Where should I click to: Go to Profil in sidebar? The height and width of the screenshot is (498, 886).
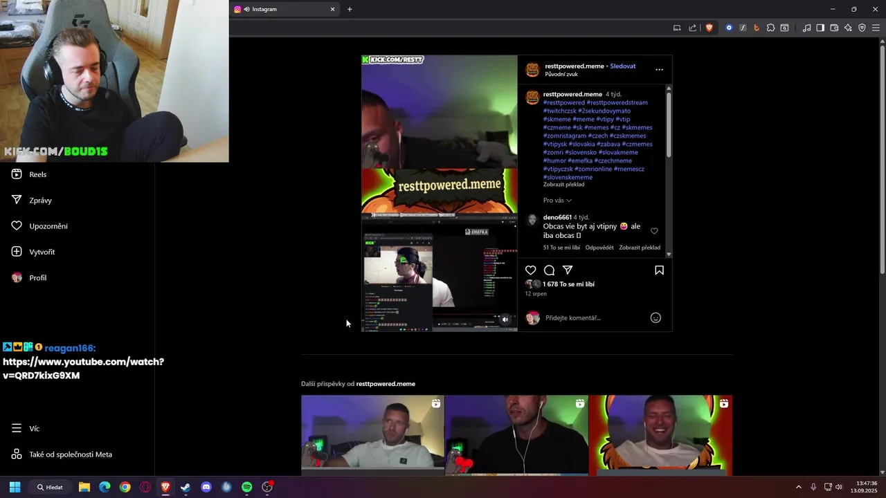tap(29, 277)
